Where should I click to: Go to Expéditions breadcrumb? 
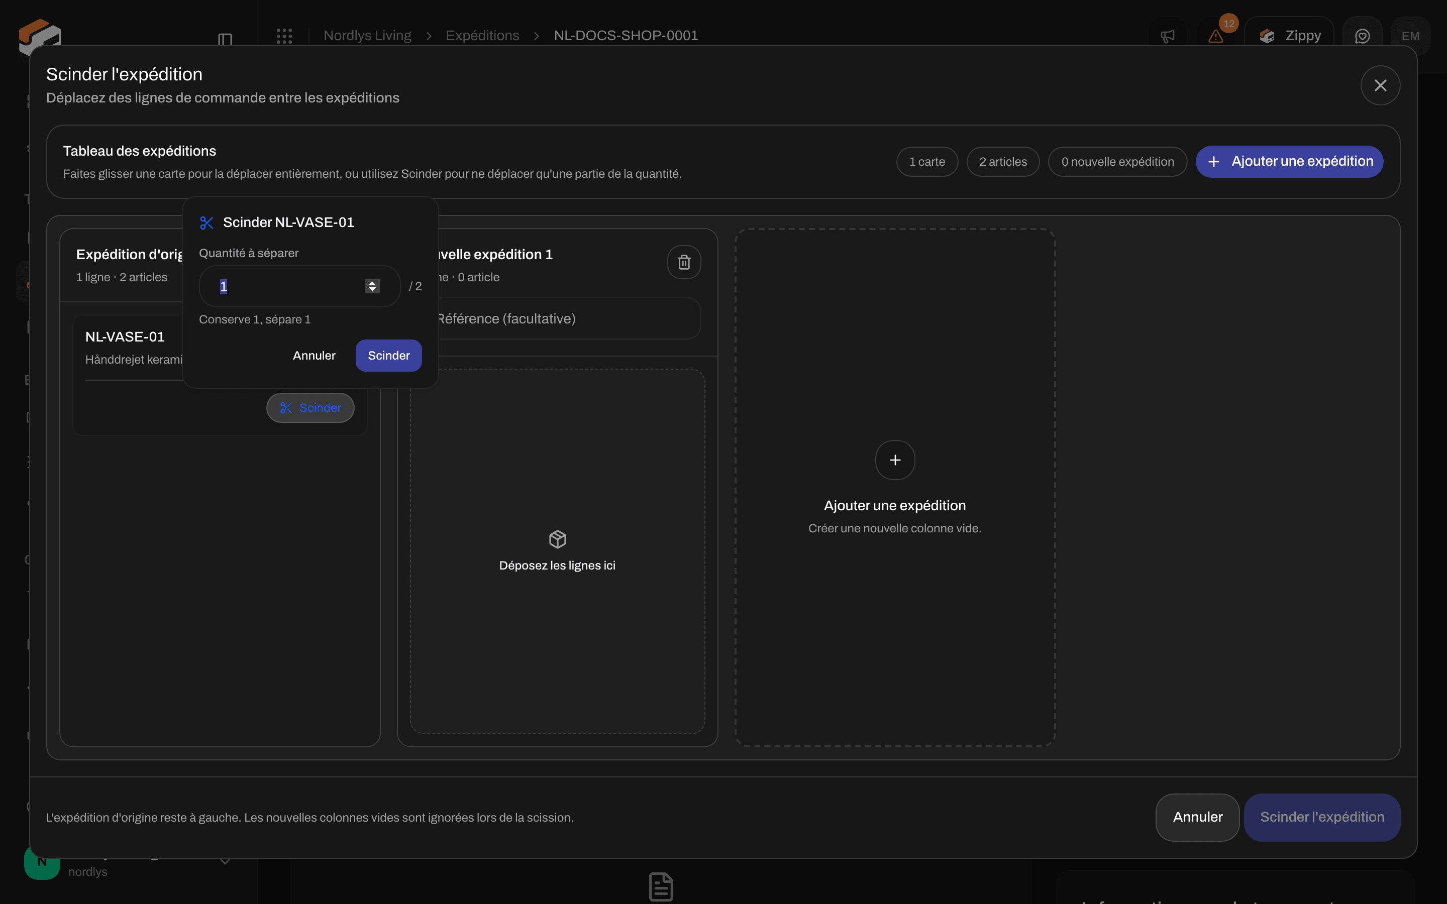[482, 36]
